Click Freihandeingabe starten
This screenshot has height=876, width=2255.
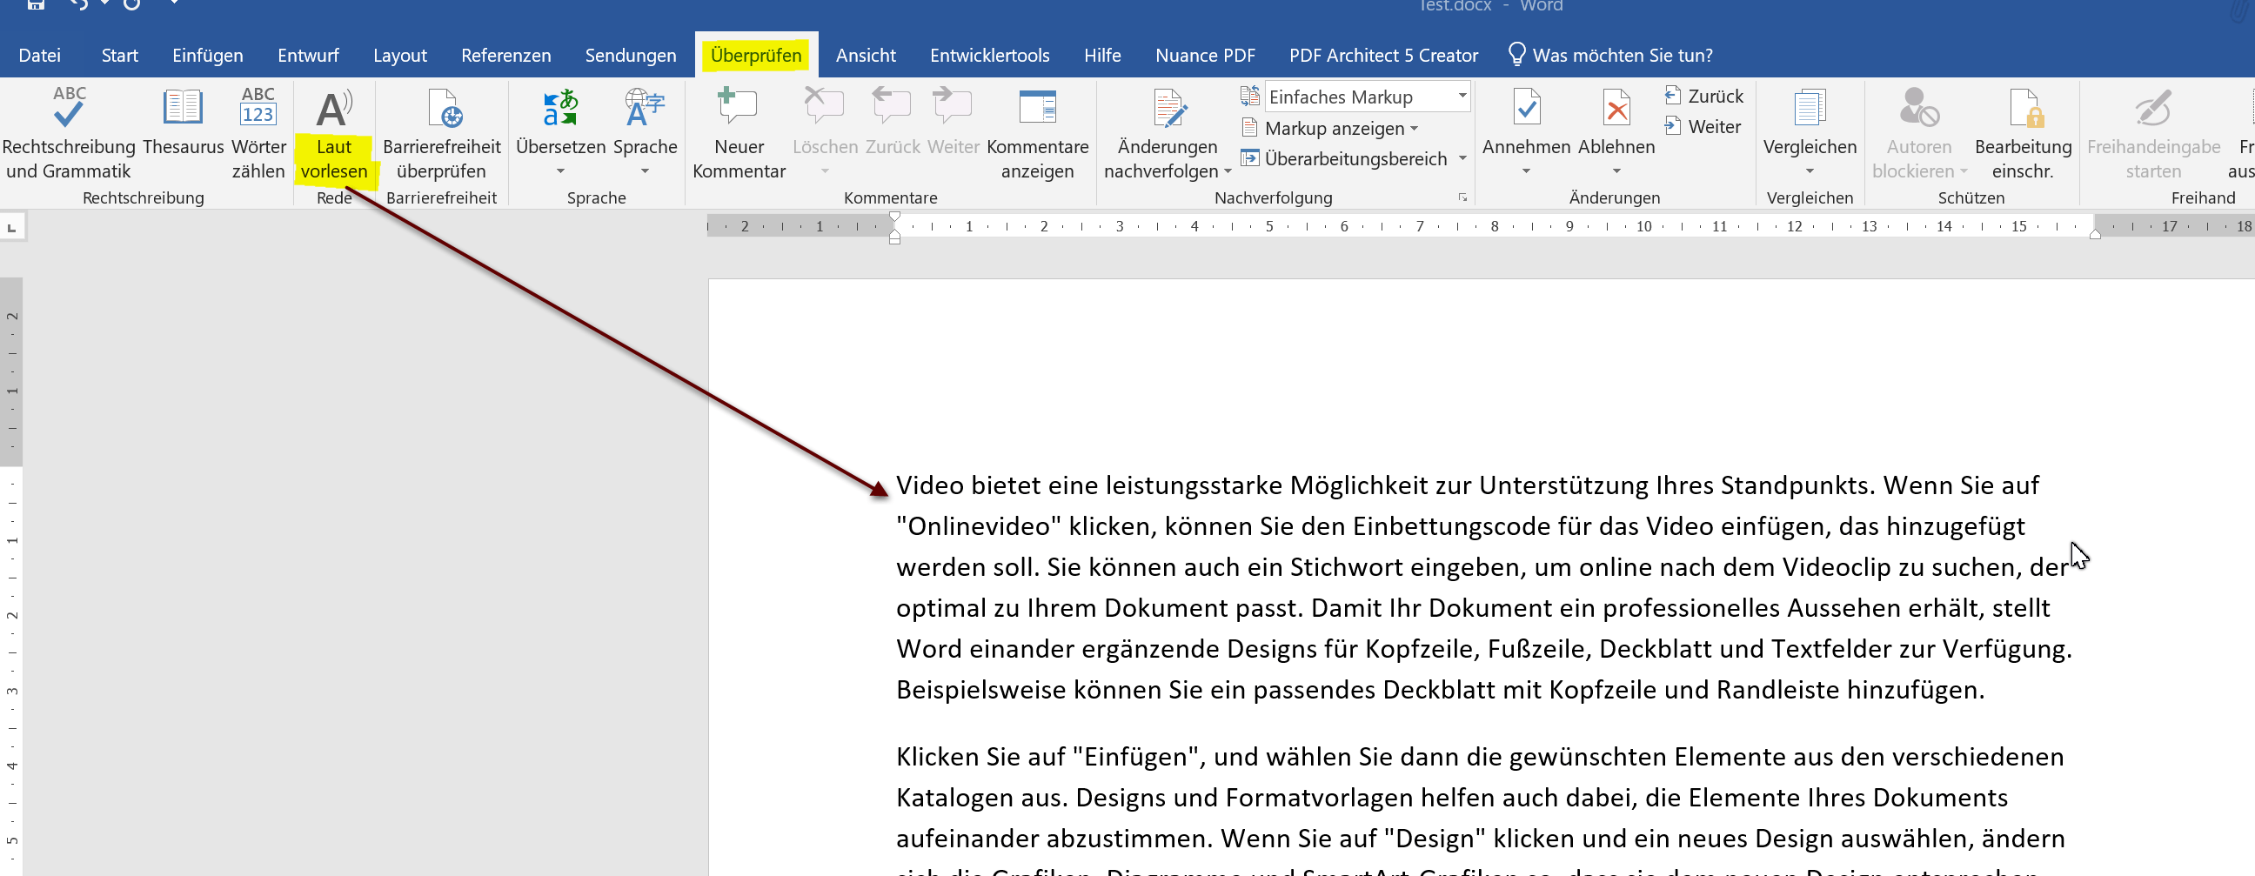click(2153, 133)
